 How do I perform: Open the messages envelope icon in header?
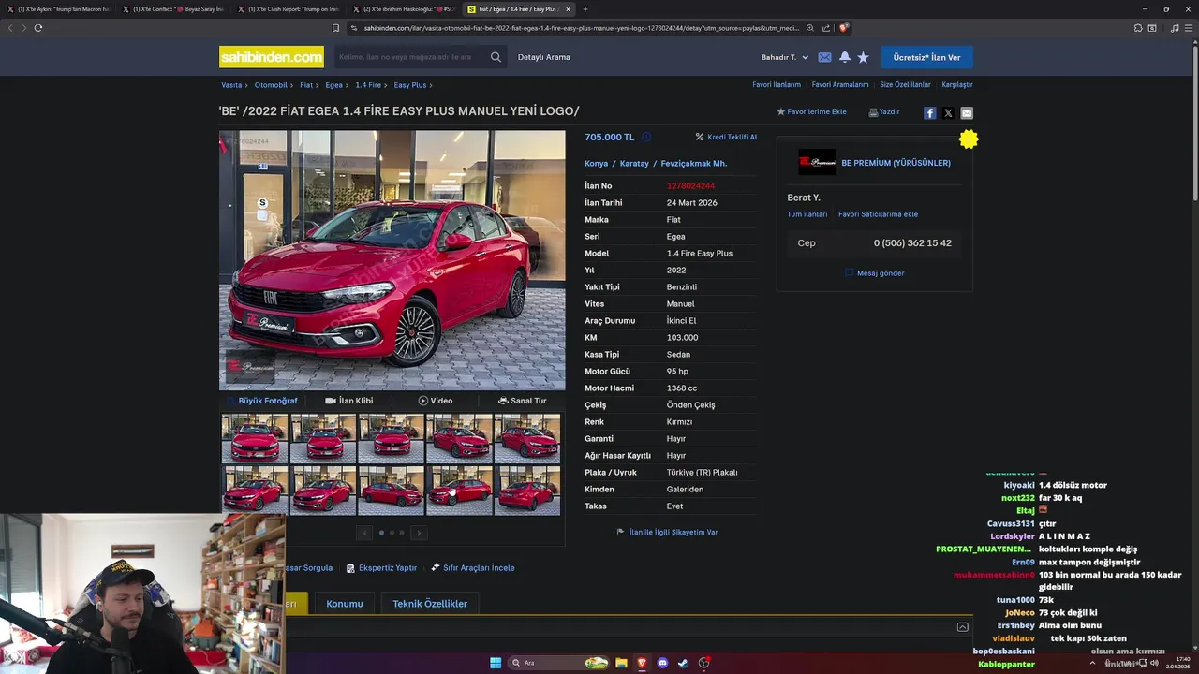tap(824, 57)
